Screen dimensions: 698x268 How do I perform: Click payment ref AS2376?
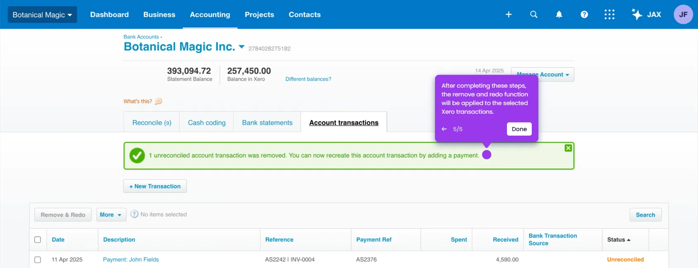(x=366, y=260)
